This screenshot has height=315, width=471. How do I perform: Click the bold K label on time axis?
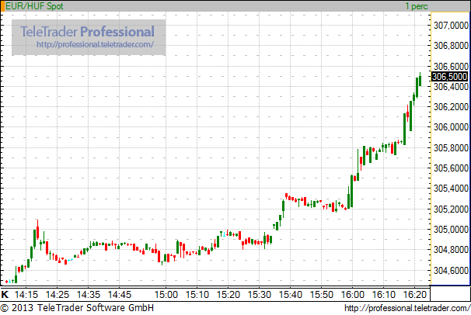click(x=5, y=295)
